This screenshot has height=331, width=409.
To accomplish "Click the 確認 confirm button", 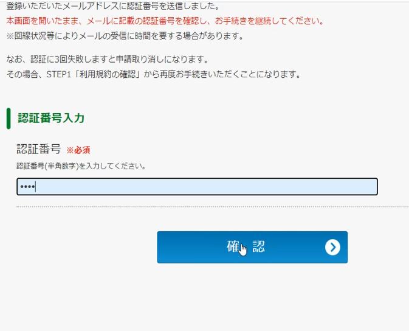I will [252, 247].
